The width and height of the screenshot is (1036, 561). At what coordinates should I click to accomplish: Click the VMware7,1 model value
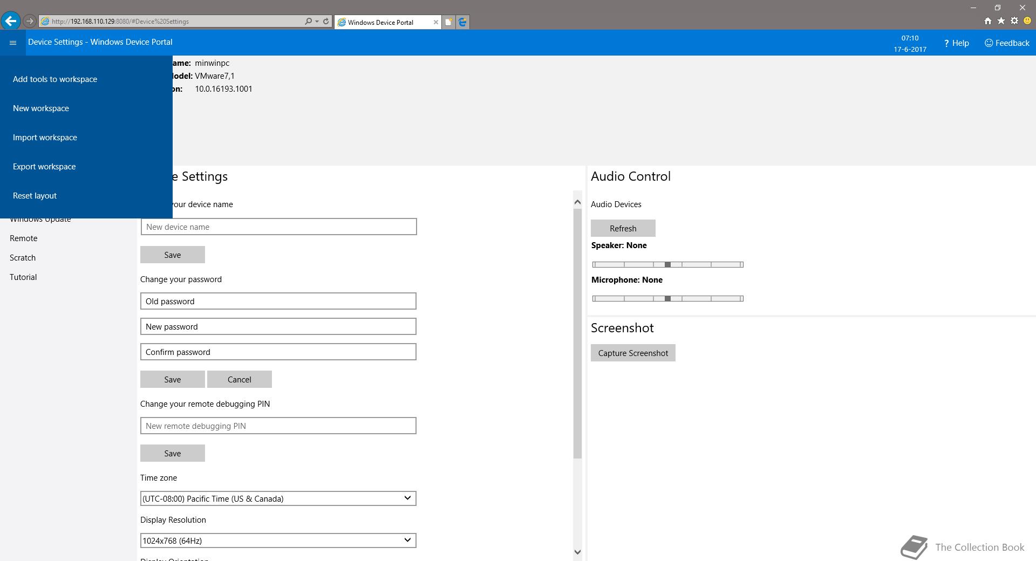tap(215, 76)
